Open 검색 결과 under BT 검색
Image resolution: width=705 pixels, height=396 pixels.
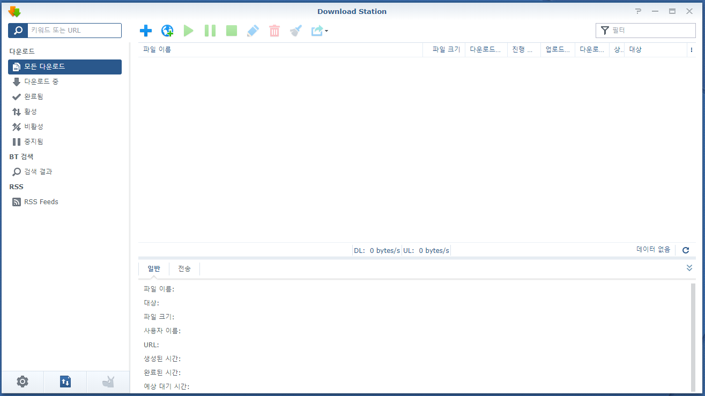pos(65,171)
